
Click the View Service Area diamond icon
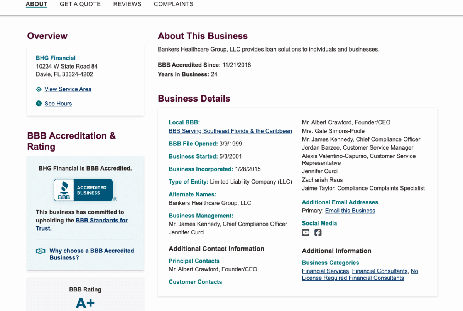pos(38,89)
